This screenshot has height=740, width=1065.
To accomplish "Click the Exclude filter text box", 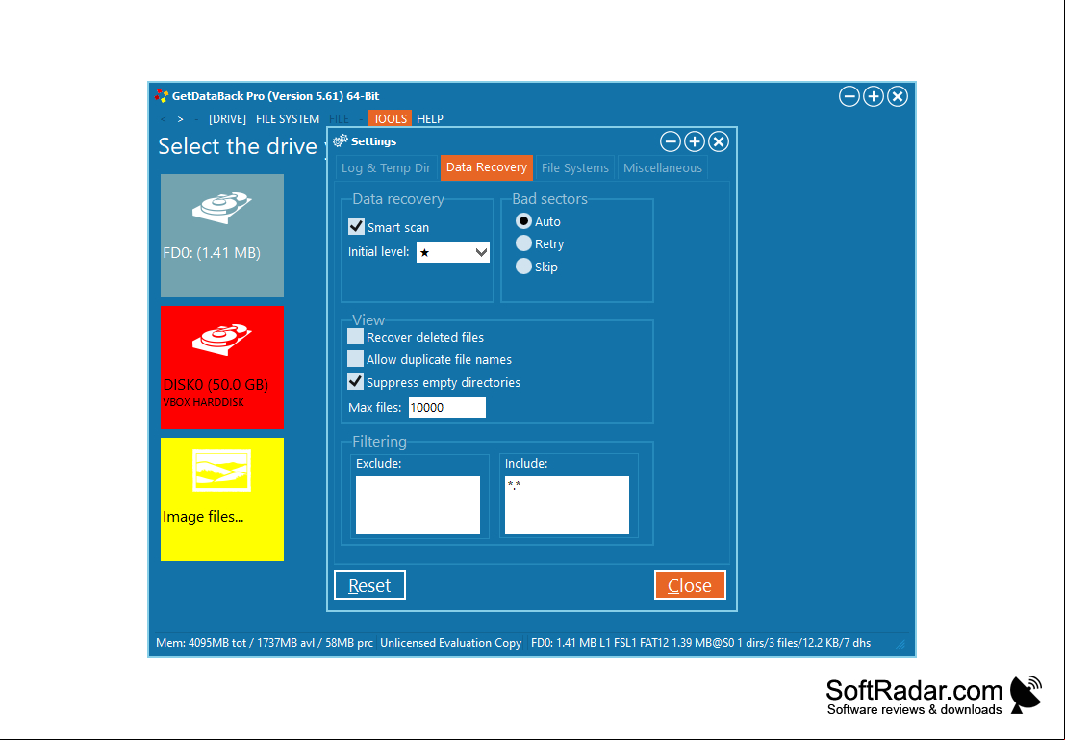I will point(418,505).
